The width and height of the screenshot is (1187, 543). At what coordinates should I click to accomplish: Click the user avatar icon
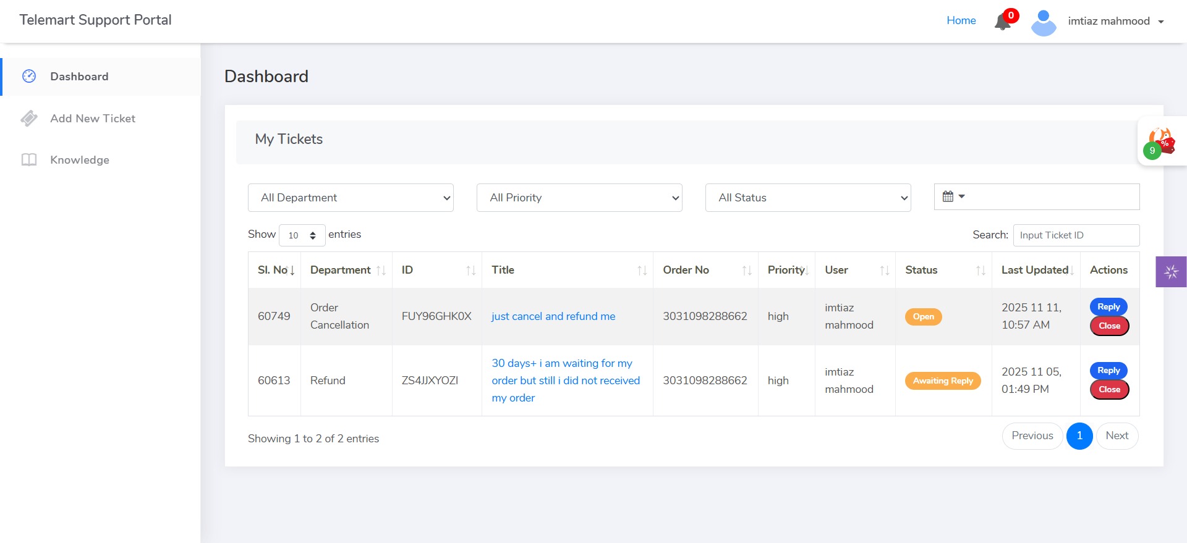point(1044,22)
